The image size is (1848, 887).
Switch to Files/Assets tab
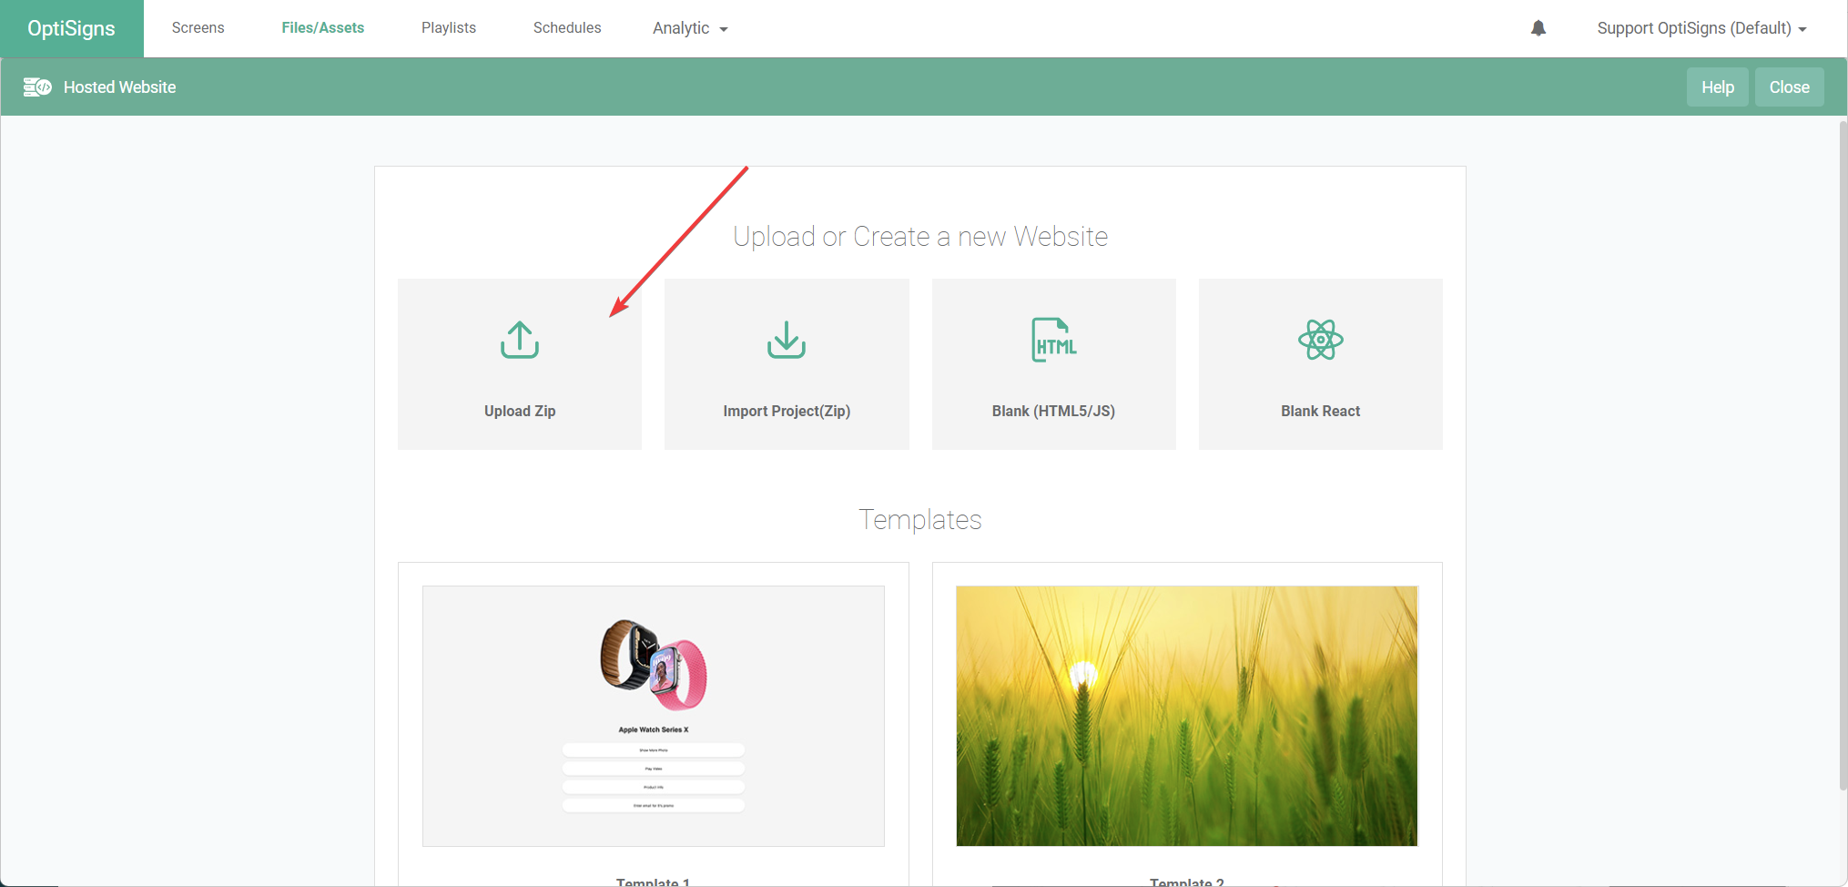tap(322, 28)
